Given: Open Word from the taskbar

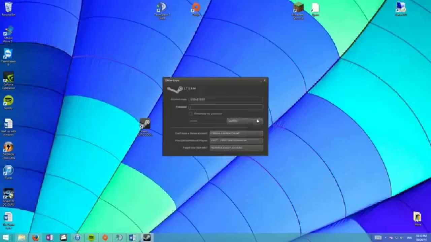Looking at the screenshot, I should click(133, 238).
